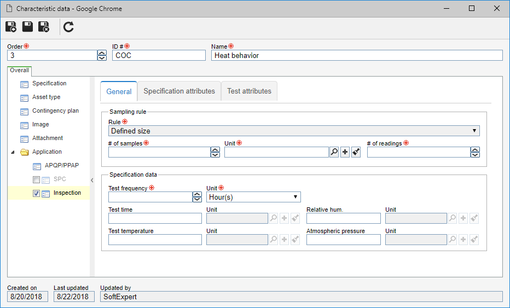The image size is (510, 308).
Task: Open the Specification attributes tab
Action: click(179, 91)
